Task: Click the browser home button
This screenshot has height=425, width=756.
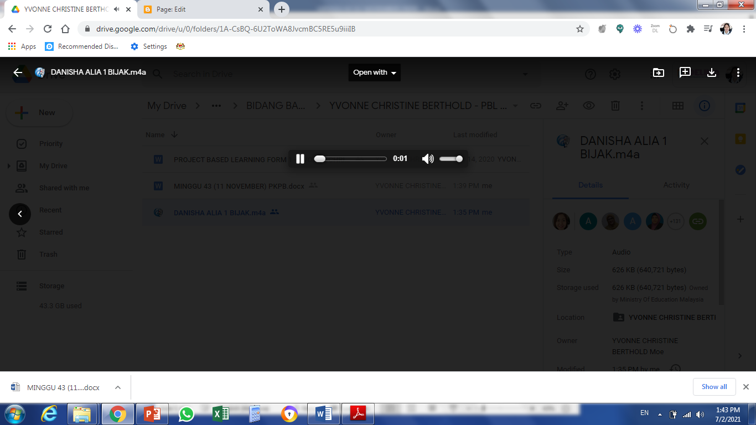Action: (x=65, y=29)
